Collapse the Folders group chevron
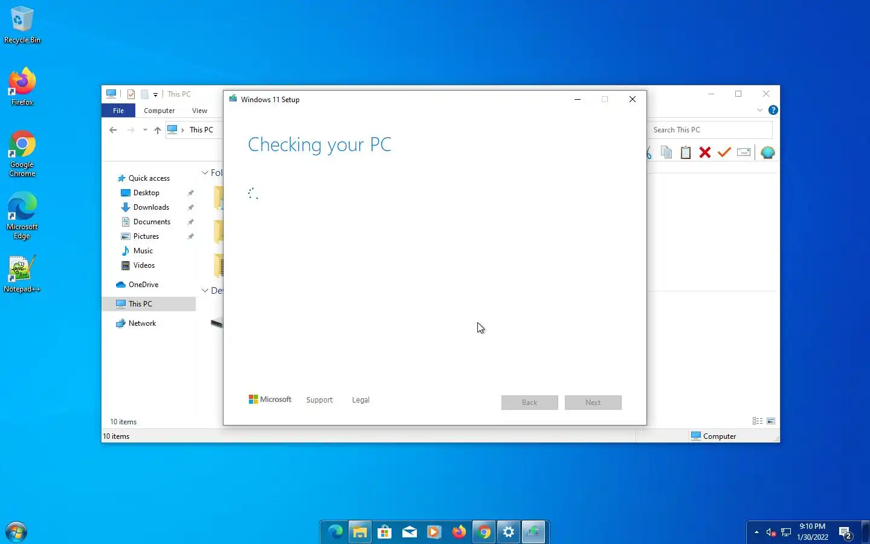This screenshot has height=544, width=870. point(205,173)
